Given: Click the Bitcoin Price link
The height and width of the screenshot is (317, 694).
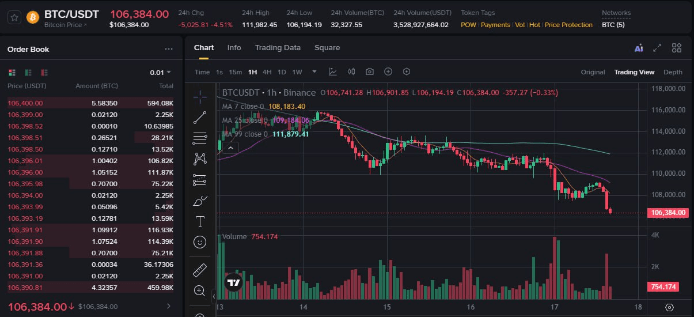Looking at the screenshot, I should pos(65,25).
